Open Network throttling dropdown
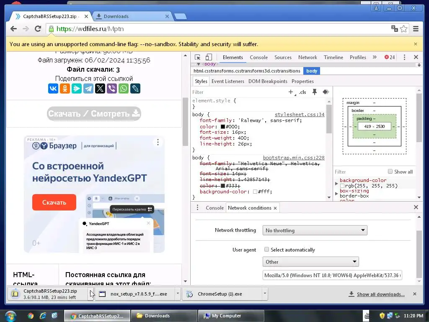This screenshot has height=322, width=429. pos(315,230)
